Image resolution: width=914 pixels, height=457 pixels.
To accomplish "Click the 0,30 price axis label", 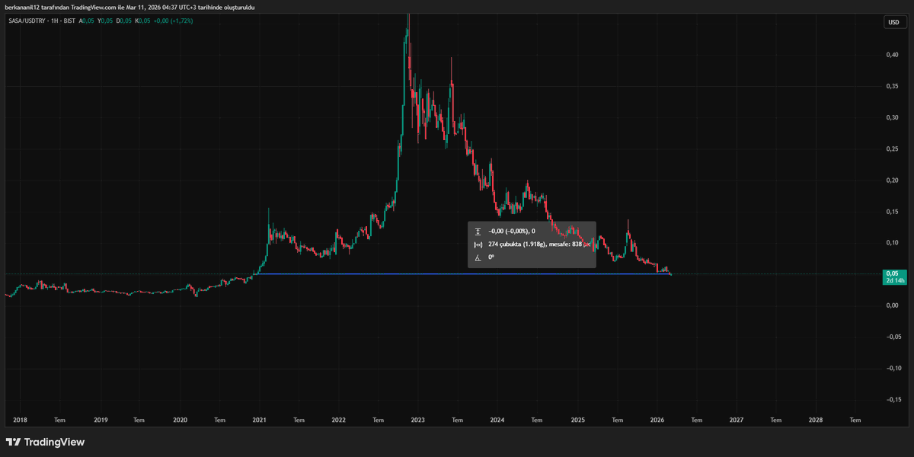I will pos(893,117).
